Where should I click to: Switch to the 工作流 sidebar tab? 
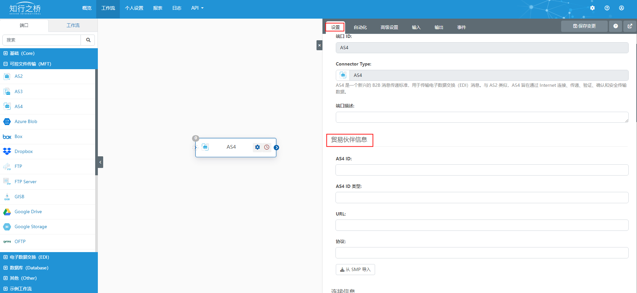click(x=73, y=25)
